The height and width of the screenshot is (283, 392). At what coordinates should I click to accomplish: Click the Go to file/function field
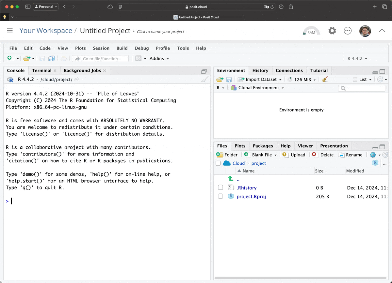100,59
